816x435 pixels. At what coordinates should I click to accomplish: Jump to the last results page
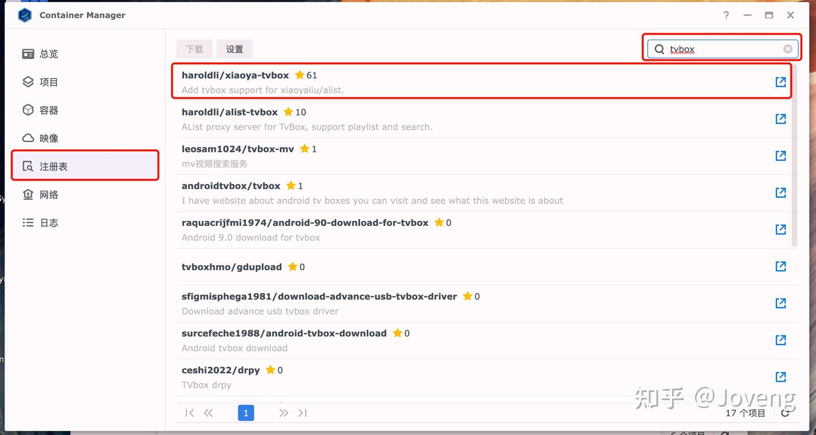click(x=303, y=413)
